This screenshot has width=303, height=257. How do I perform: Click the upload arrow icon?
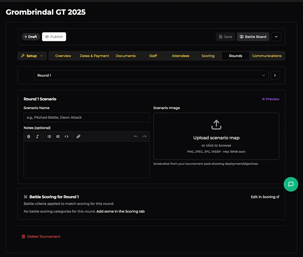tap(216, 125)
